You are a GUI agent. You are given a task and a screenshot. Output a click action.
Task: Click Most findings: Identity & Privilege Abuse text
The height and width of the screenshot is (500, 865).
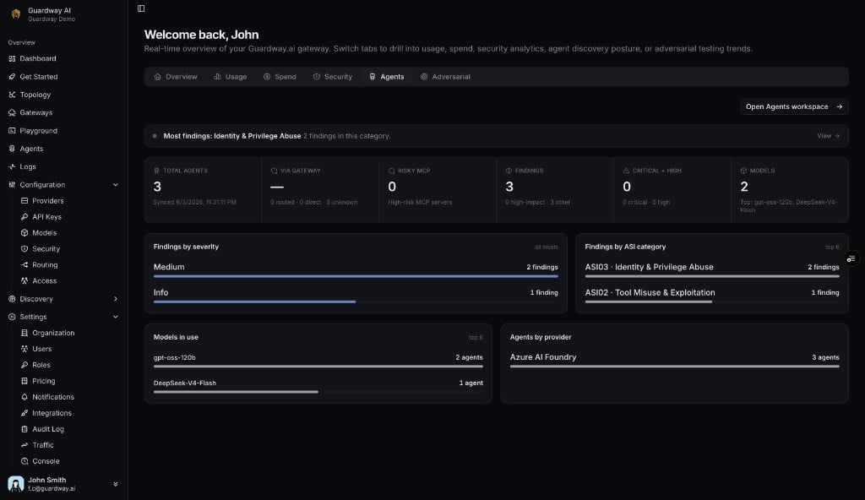click(232, 136)
